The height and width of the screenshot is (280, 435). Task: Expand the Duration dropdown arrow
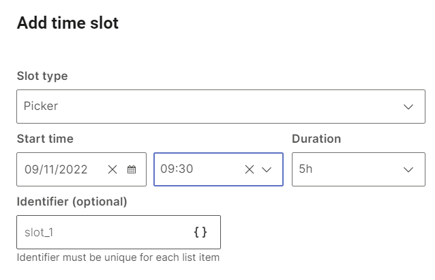tap(408, 169)
